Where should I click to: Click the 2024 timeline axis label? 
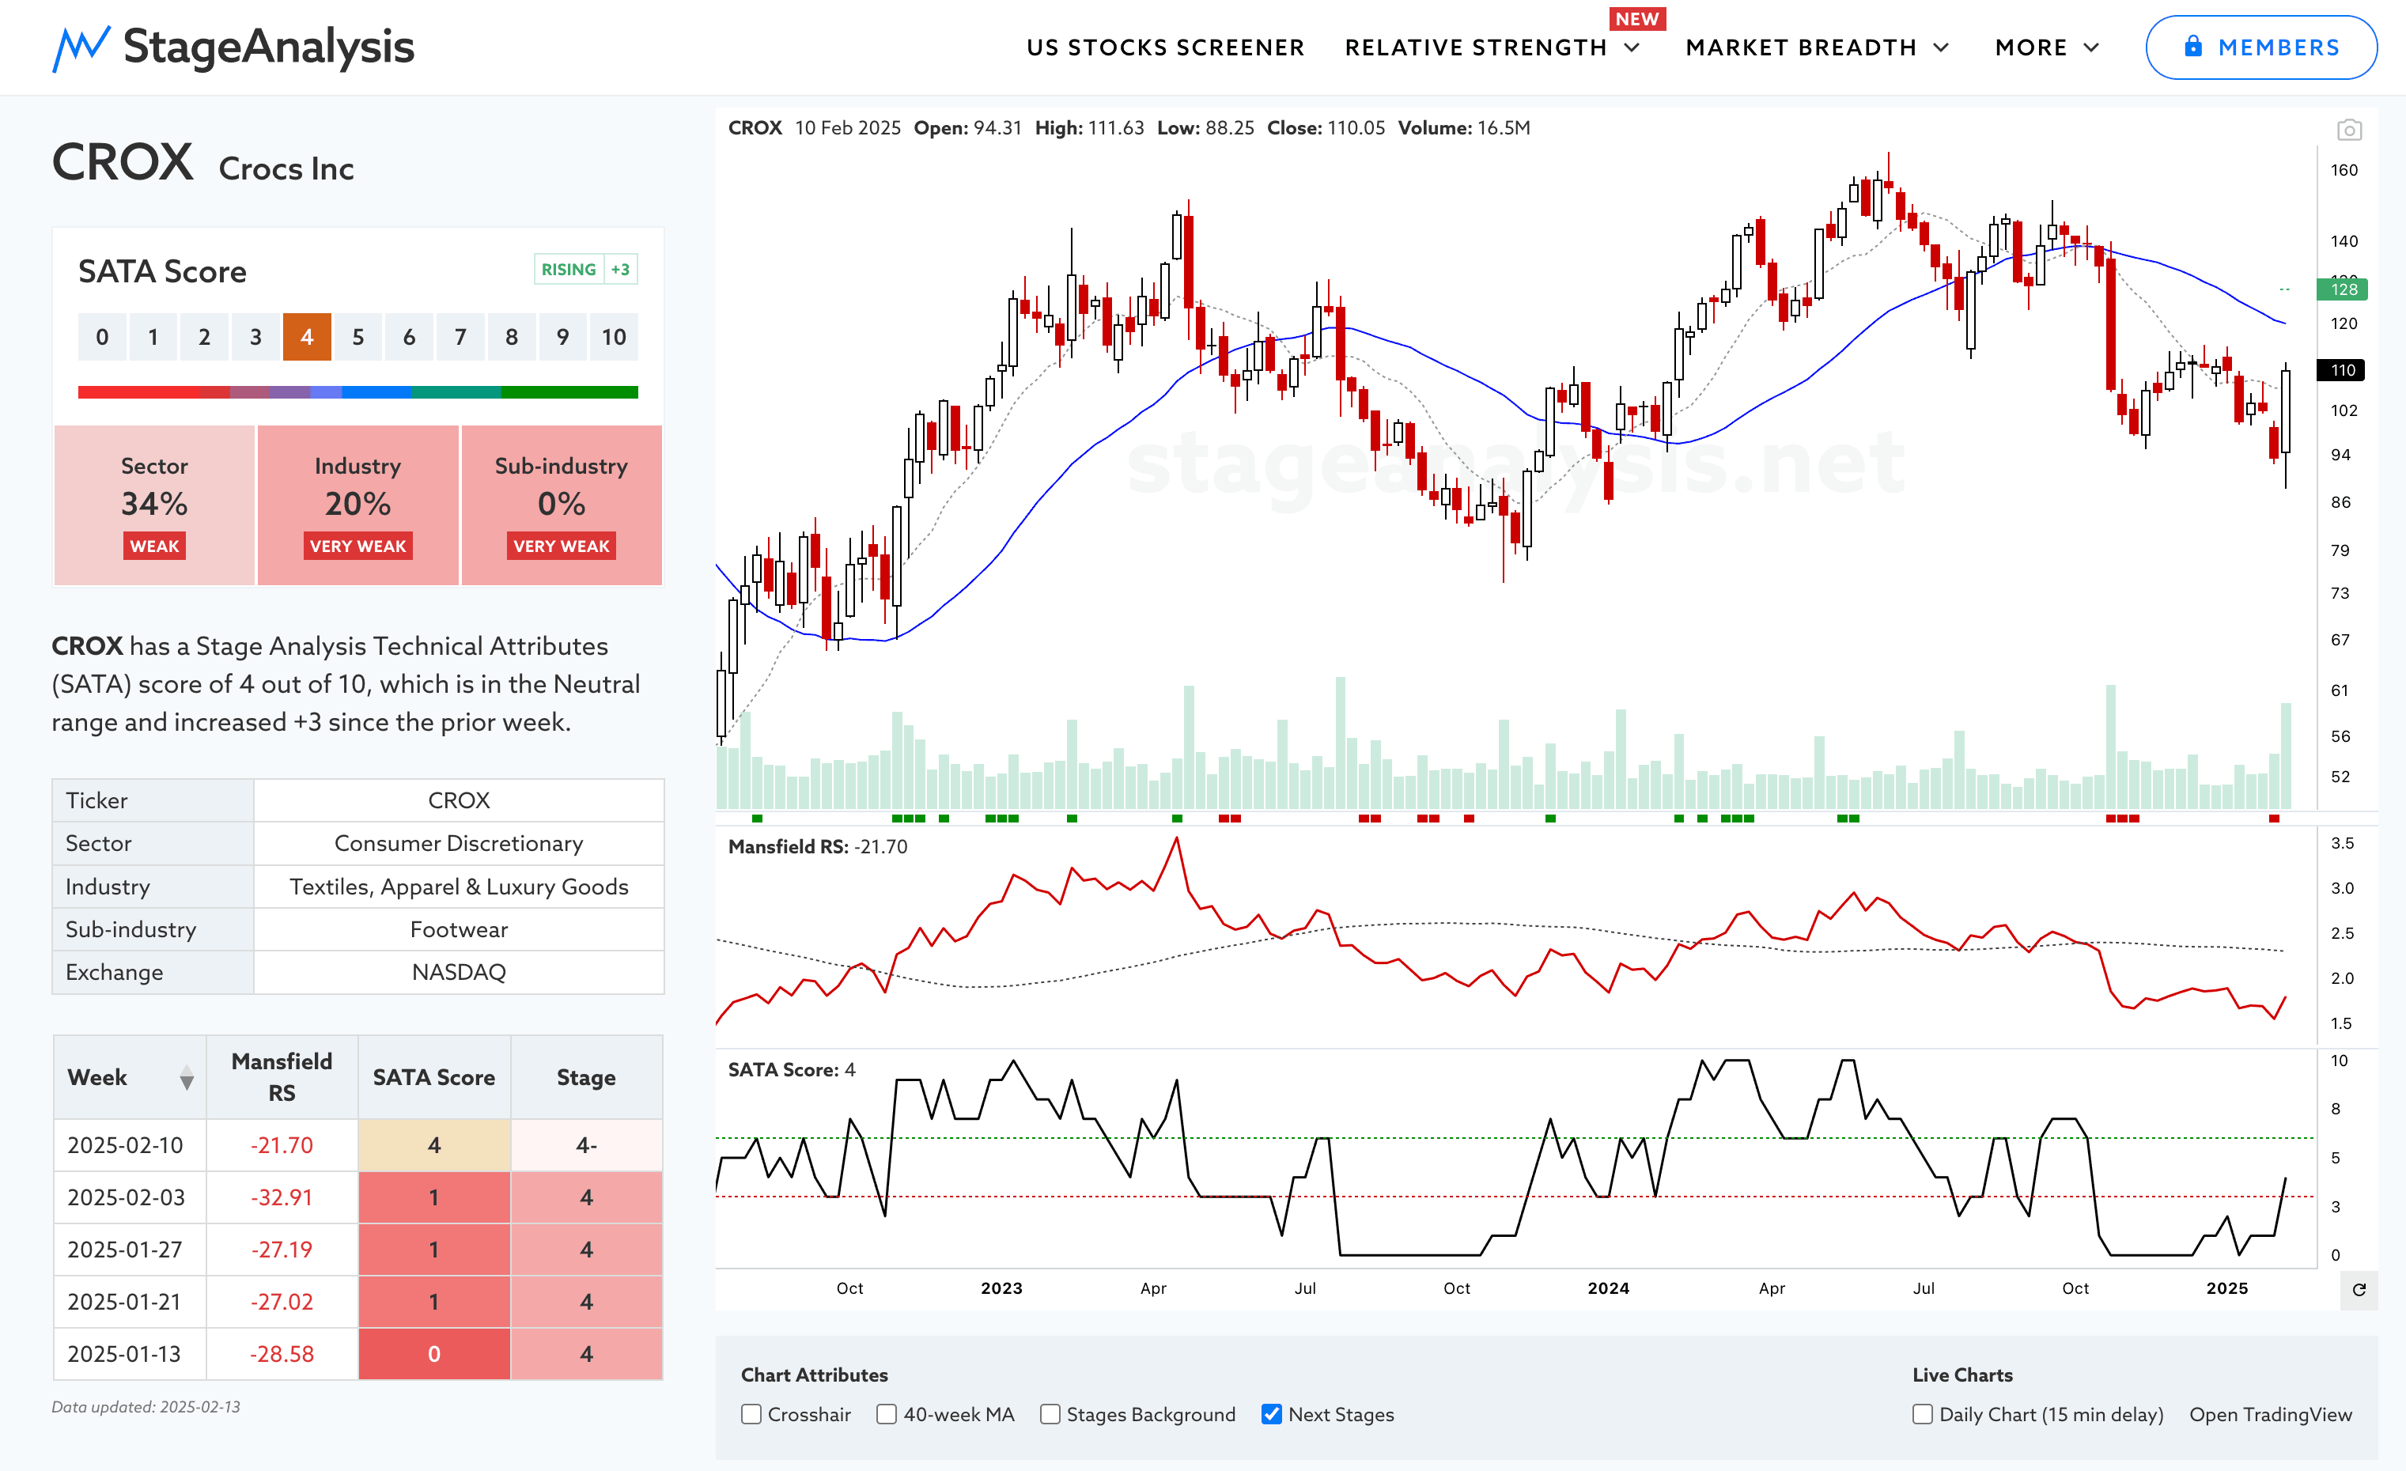tap(1608, 1288)
